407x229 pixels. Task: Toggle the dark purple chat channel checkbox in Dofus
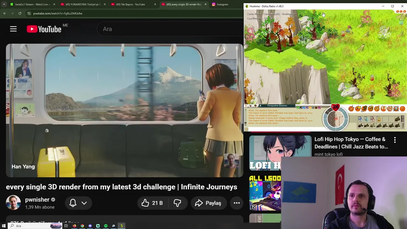coord(307,108)
